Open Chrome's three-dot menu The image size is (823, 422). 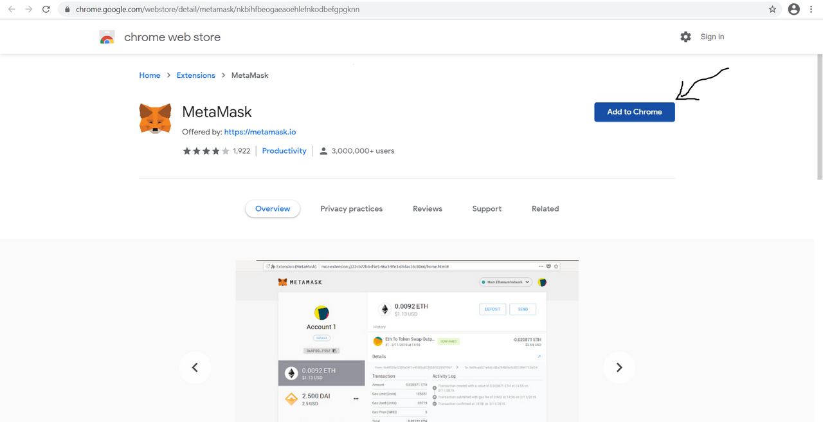coord(812,10)
